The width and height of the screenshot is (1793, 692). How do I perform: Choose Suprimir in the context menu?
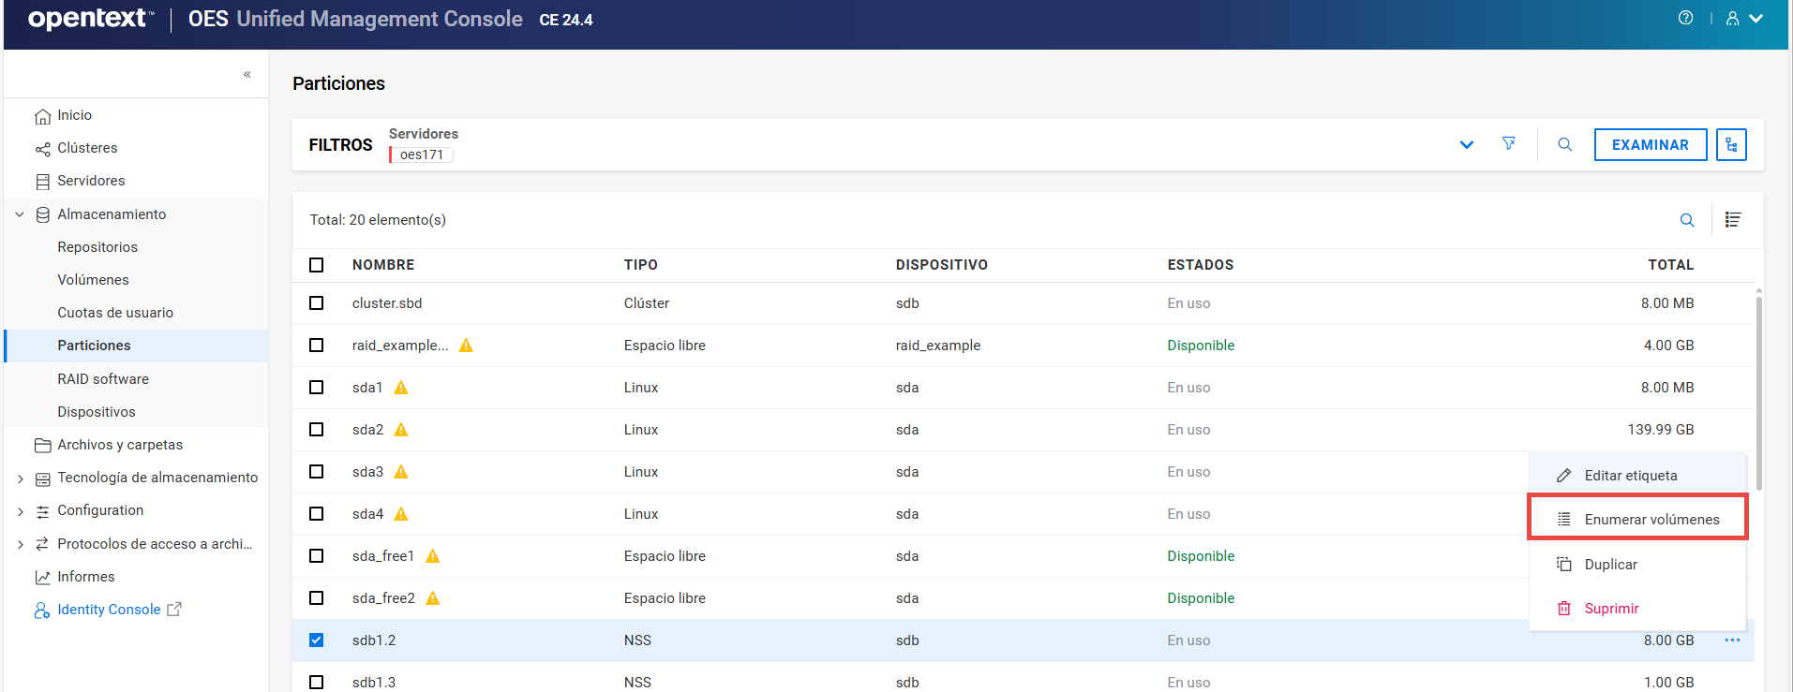[x=1610, y=609]
